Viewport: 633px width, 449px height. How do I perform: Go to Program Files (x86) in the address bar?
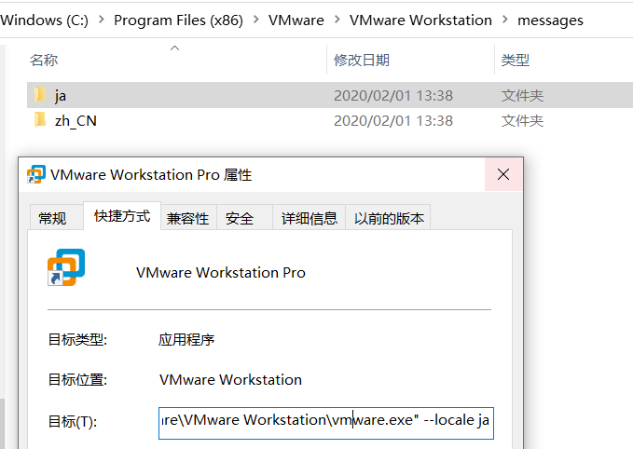pyautogui.click(x=178, y=20)
